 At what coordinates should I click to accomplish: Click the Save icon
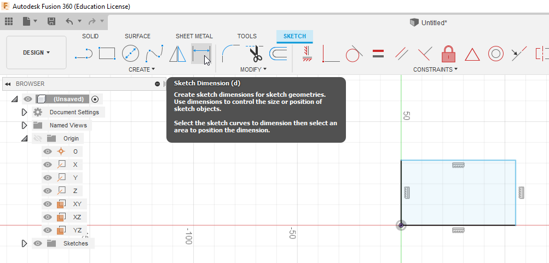51,22
